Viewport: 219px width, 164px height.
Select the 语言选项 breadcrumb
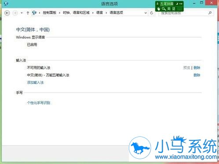(116, 13)
